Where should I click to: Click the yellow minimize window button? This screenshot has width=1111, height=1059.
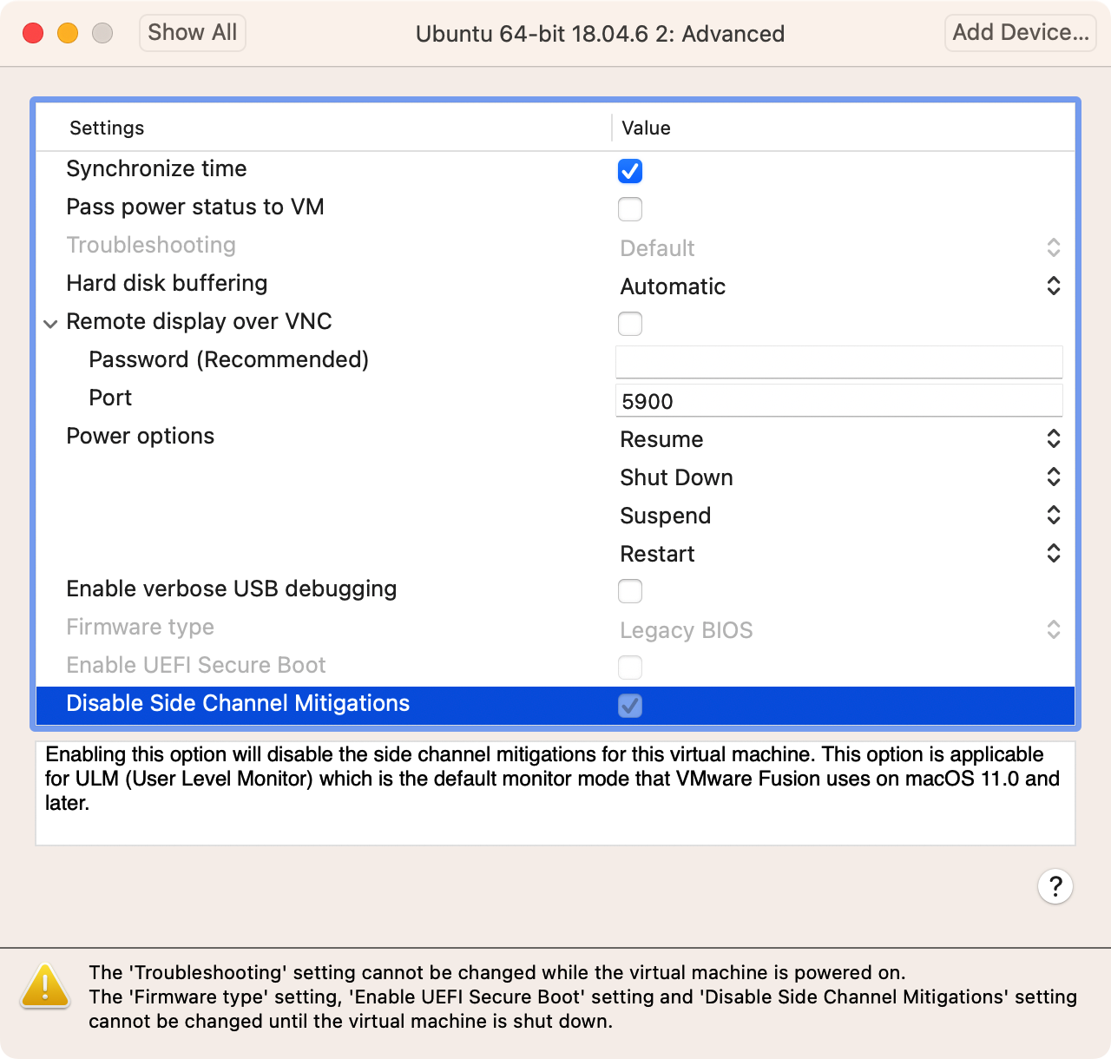(x=68, y=33)
